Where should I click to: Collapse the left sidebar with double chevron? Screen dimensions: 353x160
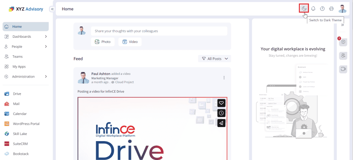click(52, 9)
